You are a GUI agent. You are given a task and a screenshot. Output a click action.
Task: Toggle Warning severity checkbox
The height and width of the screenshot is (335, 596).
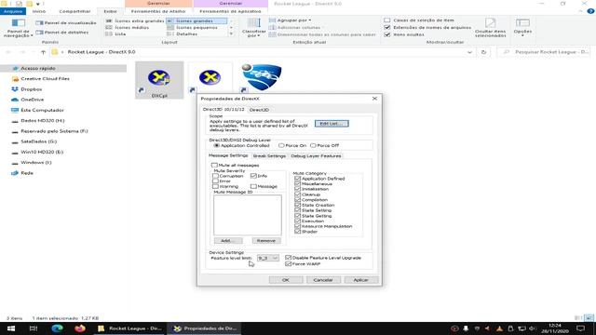click(x=215, y=186)
